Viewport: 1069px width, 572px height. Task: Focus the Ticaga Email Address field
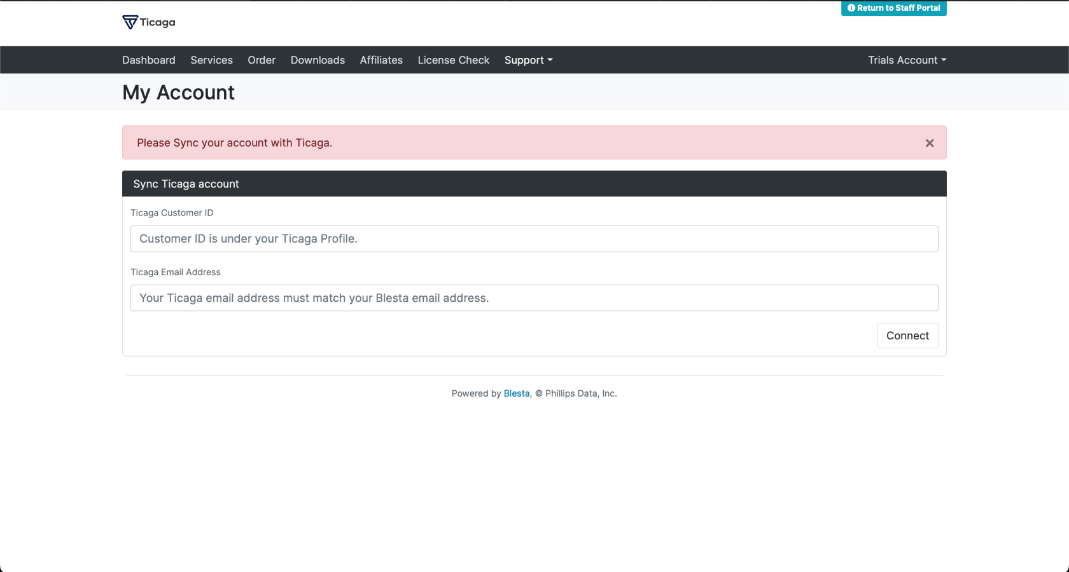tap(534, 298)
